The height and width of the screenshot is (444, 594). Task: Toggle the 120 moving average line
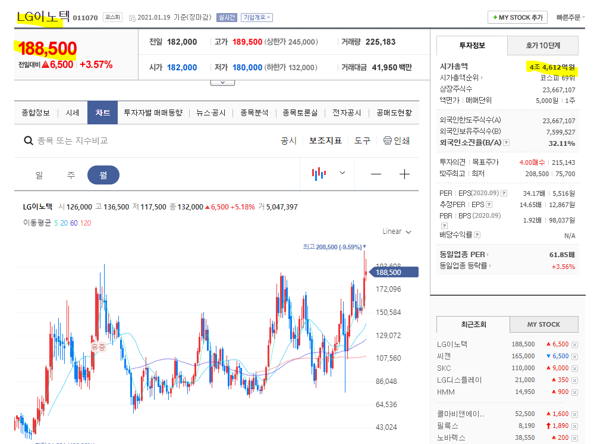point(86,223)
